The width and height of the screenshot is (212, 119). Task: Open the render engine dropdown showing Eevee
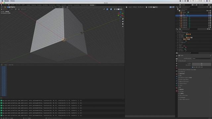[x=202, y=59]
